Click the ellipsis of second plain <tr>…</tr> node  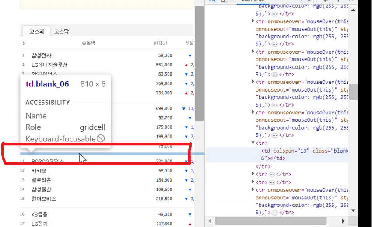pyautogui.click(x=272, y=182)
